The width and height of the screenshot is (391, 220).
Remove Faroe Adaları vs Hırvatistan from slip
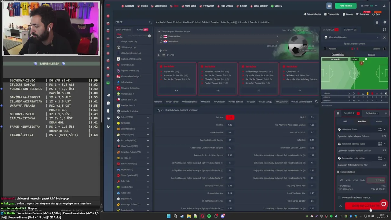[384, 158]
